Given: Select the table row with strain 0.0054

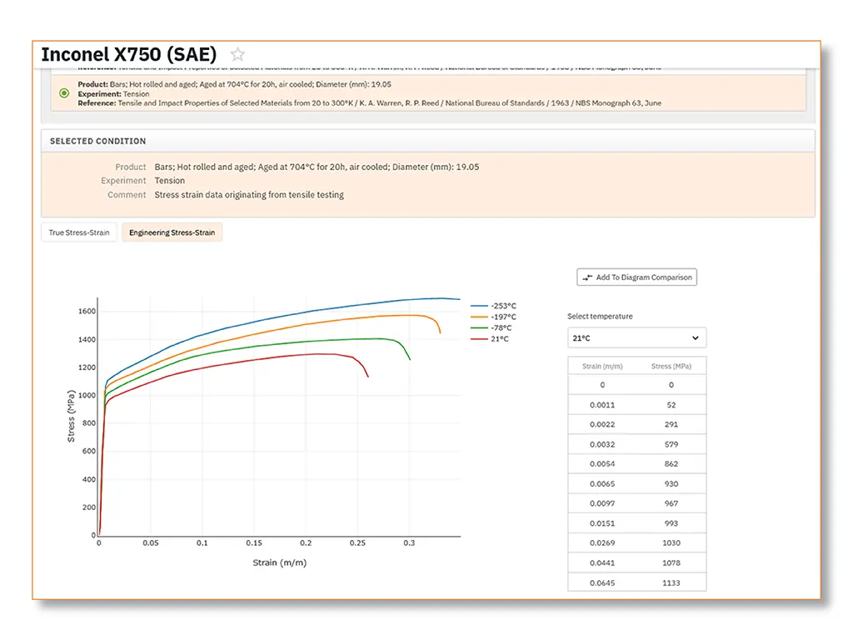Looking at the screenshot, I should pyautogui.click(x=636, y=464).
